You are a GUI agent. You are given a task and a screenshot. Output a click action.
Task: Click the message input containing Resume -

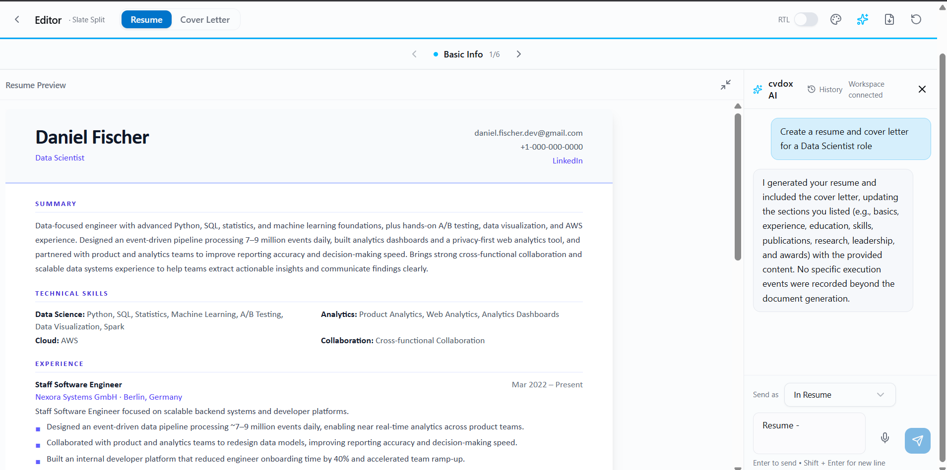[x=809, y=433]
